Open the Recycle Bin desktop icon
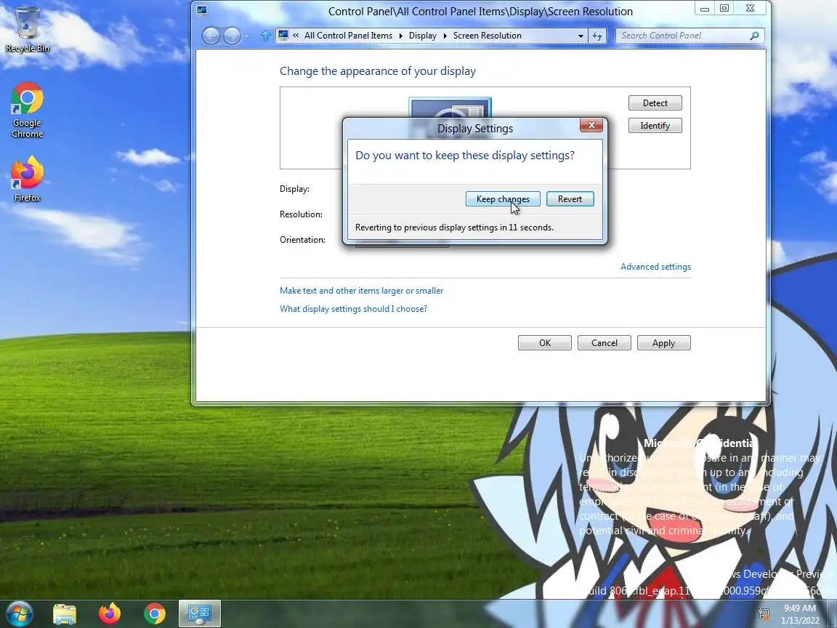 27,29
